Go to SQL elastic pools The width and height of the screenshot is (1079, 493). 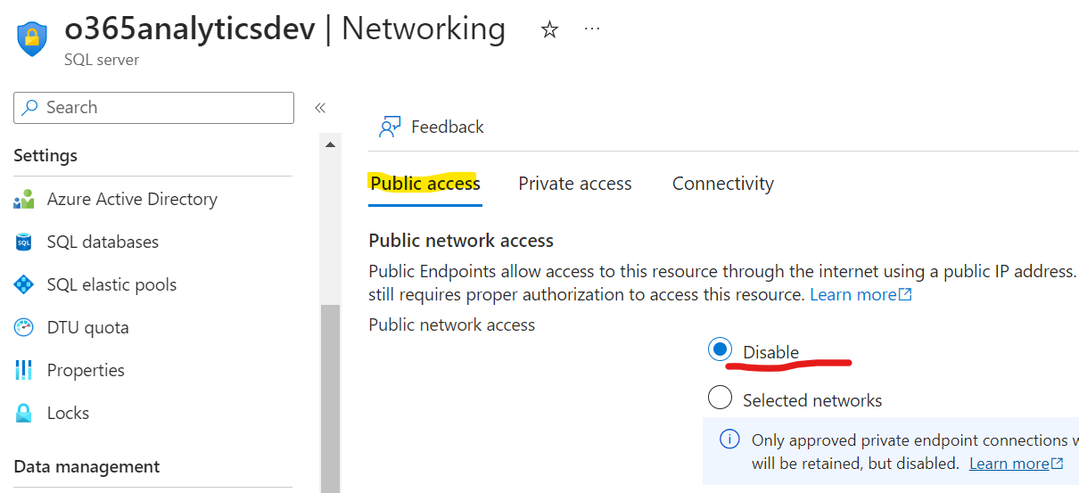[111, 285]
